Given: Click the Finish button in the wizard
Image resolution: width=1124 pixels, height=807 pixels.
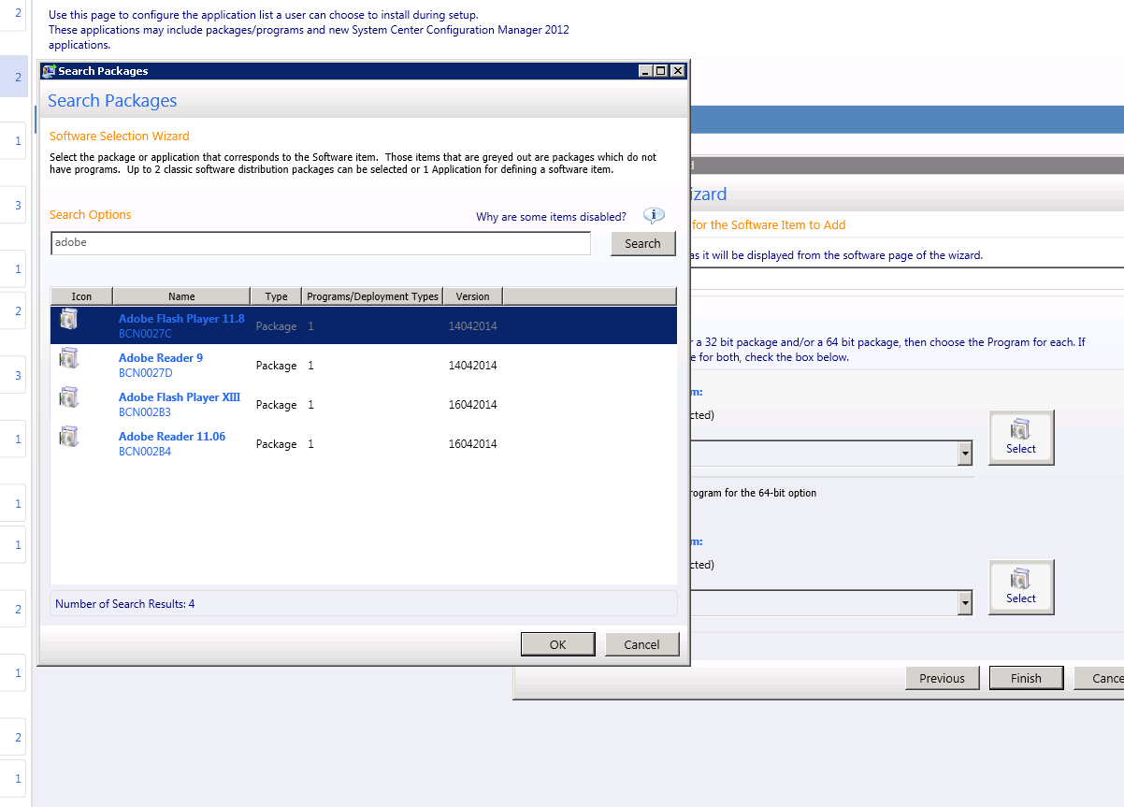Looking at the screenshot, I should 1025,678.
